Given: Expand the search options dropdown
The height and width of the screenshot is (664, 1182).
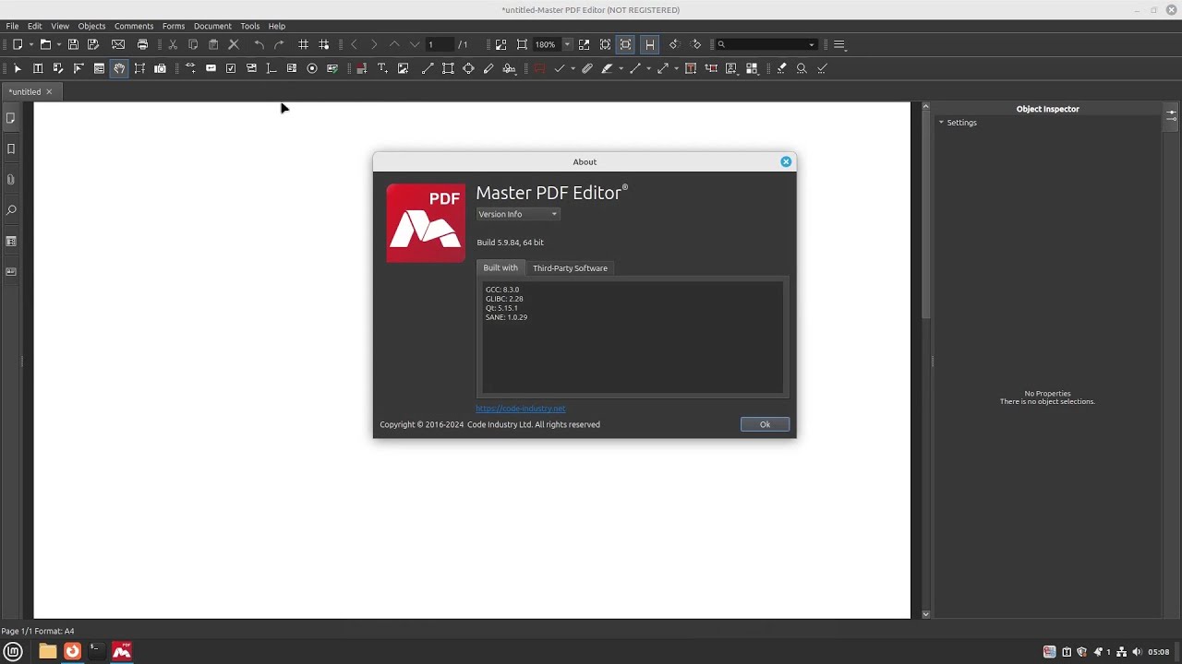Looking at the screenshot, I should click(x=812, y=44).
